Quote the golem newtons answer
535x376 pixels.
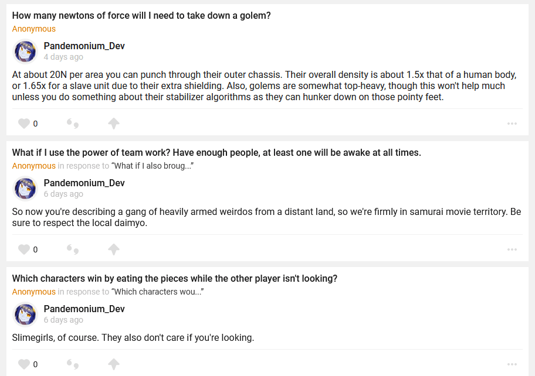pos(73,124)
